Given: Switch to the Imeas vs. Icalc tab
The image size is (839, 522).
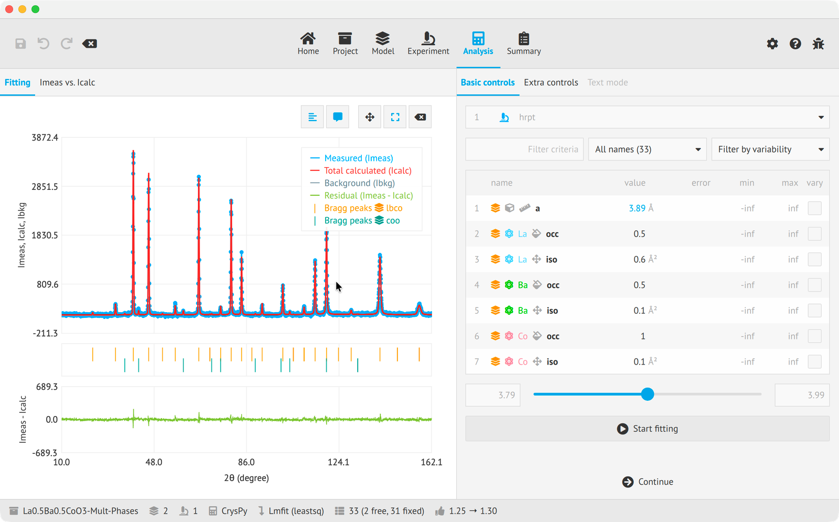Looking at the screenshot, I should 68,82.
